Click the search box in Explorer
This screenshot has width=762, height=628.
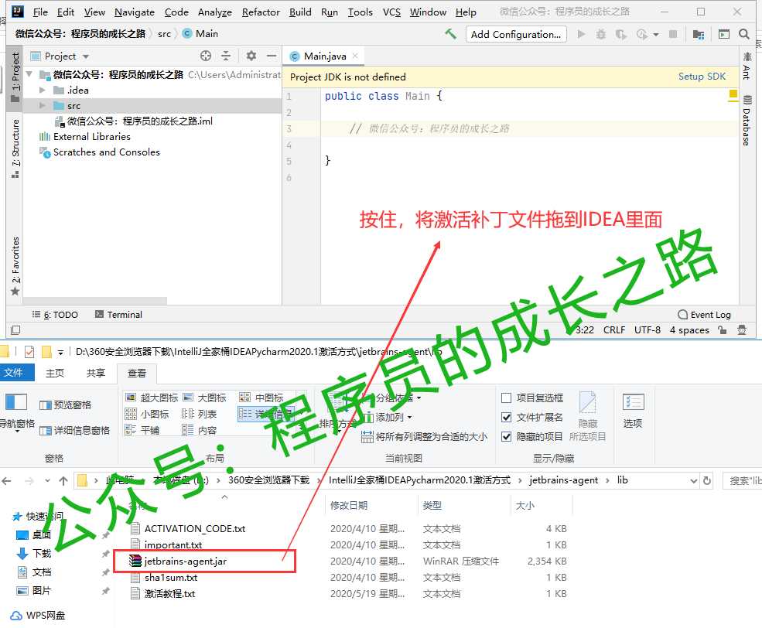(x=742, y=481)
